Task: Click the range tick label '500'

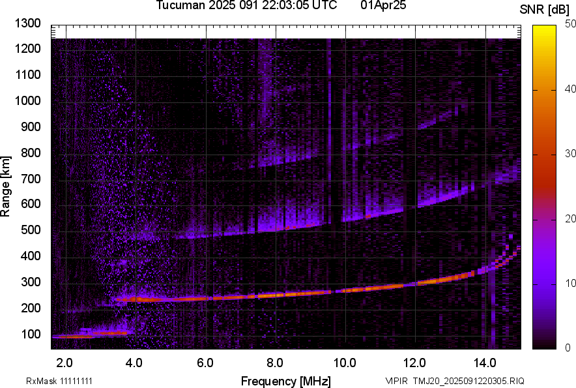Action: [31, 230]
